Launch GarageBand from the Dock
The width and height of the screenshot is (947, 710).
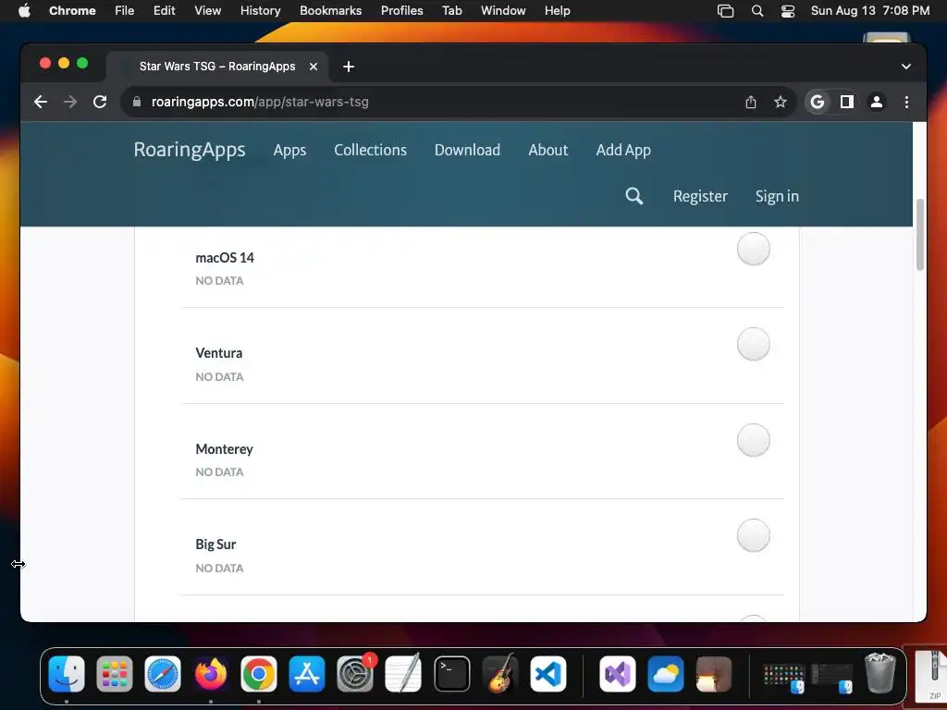point(500,674)
